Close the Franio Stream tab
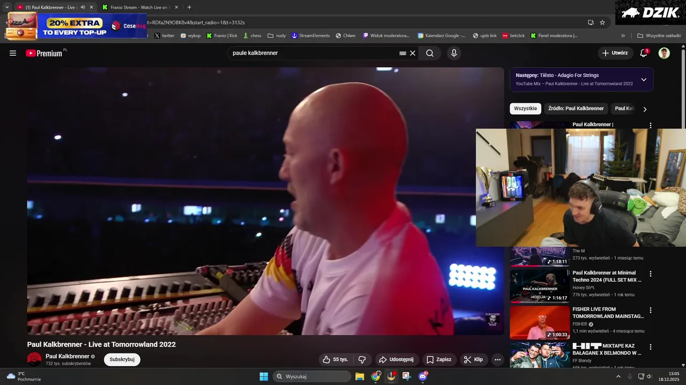The height and width of the screenshot is (385, 686). 176,7
